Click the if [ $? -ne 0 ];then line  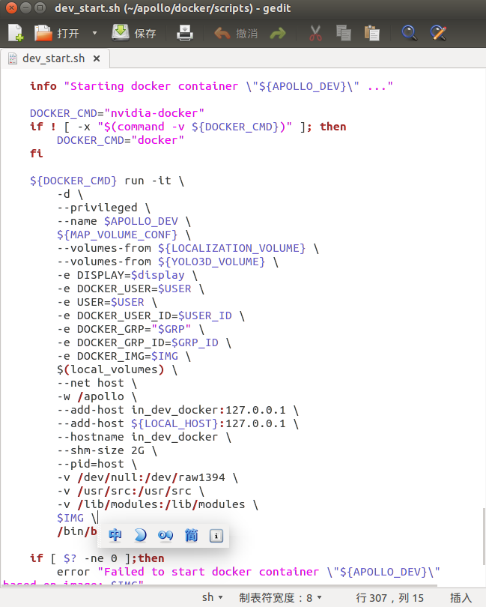click(x=97, y=558)
